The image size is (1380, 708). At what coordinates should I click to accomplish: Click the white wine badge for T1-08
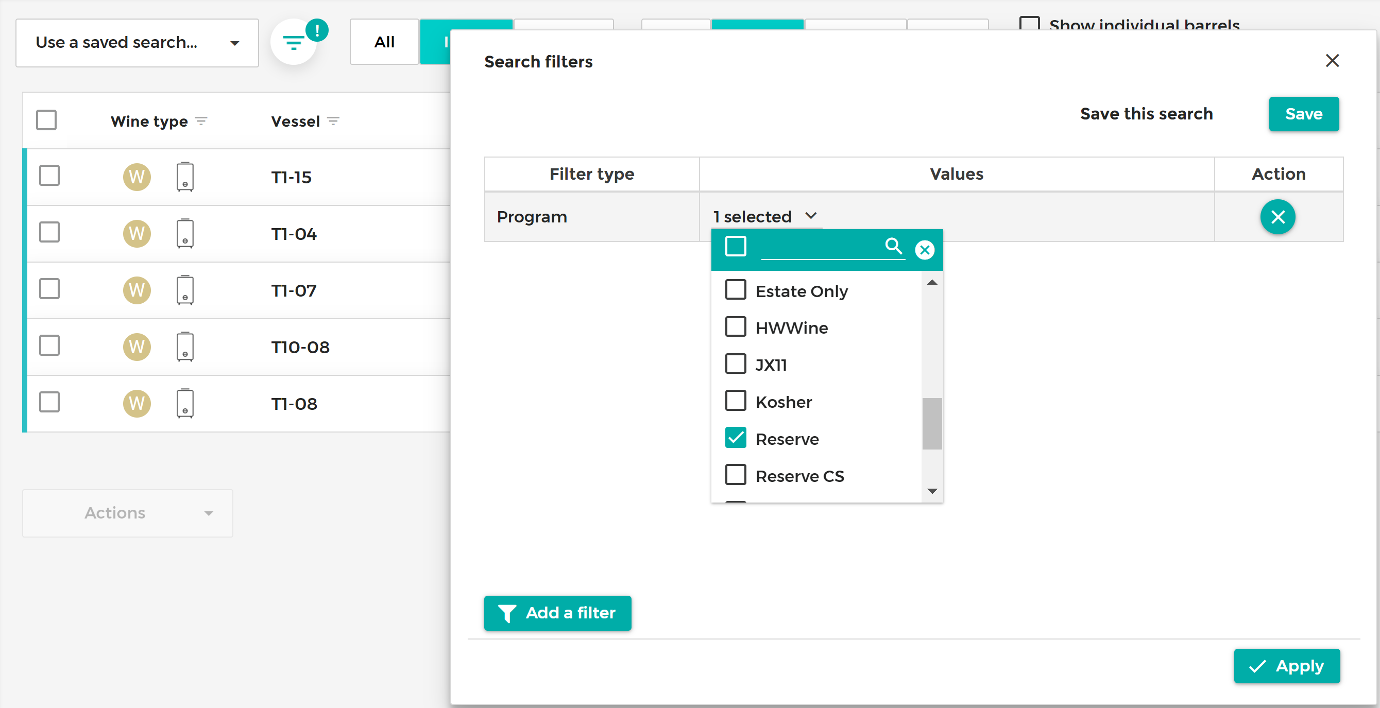(137, 404)
